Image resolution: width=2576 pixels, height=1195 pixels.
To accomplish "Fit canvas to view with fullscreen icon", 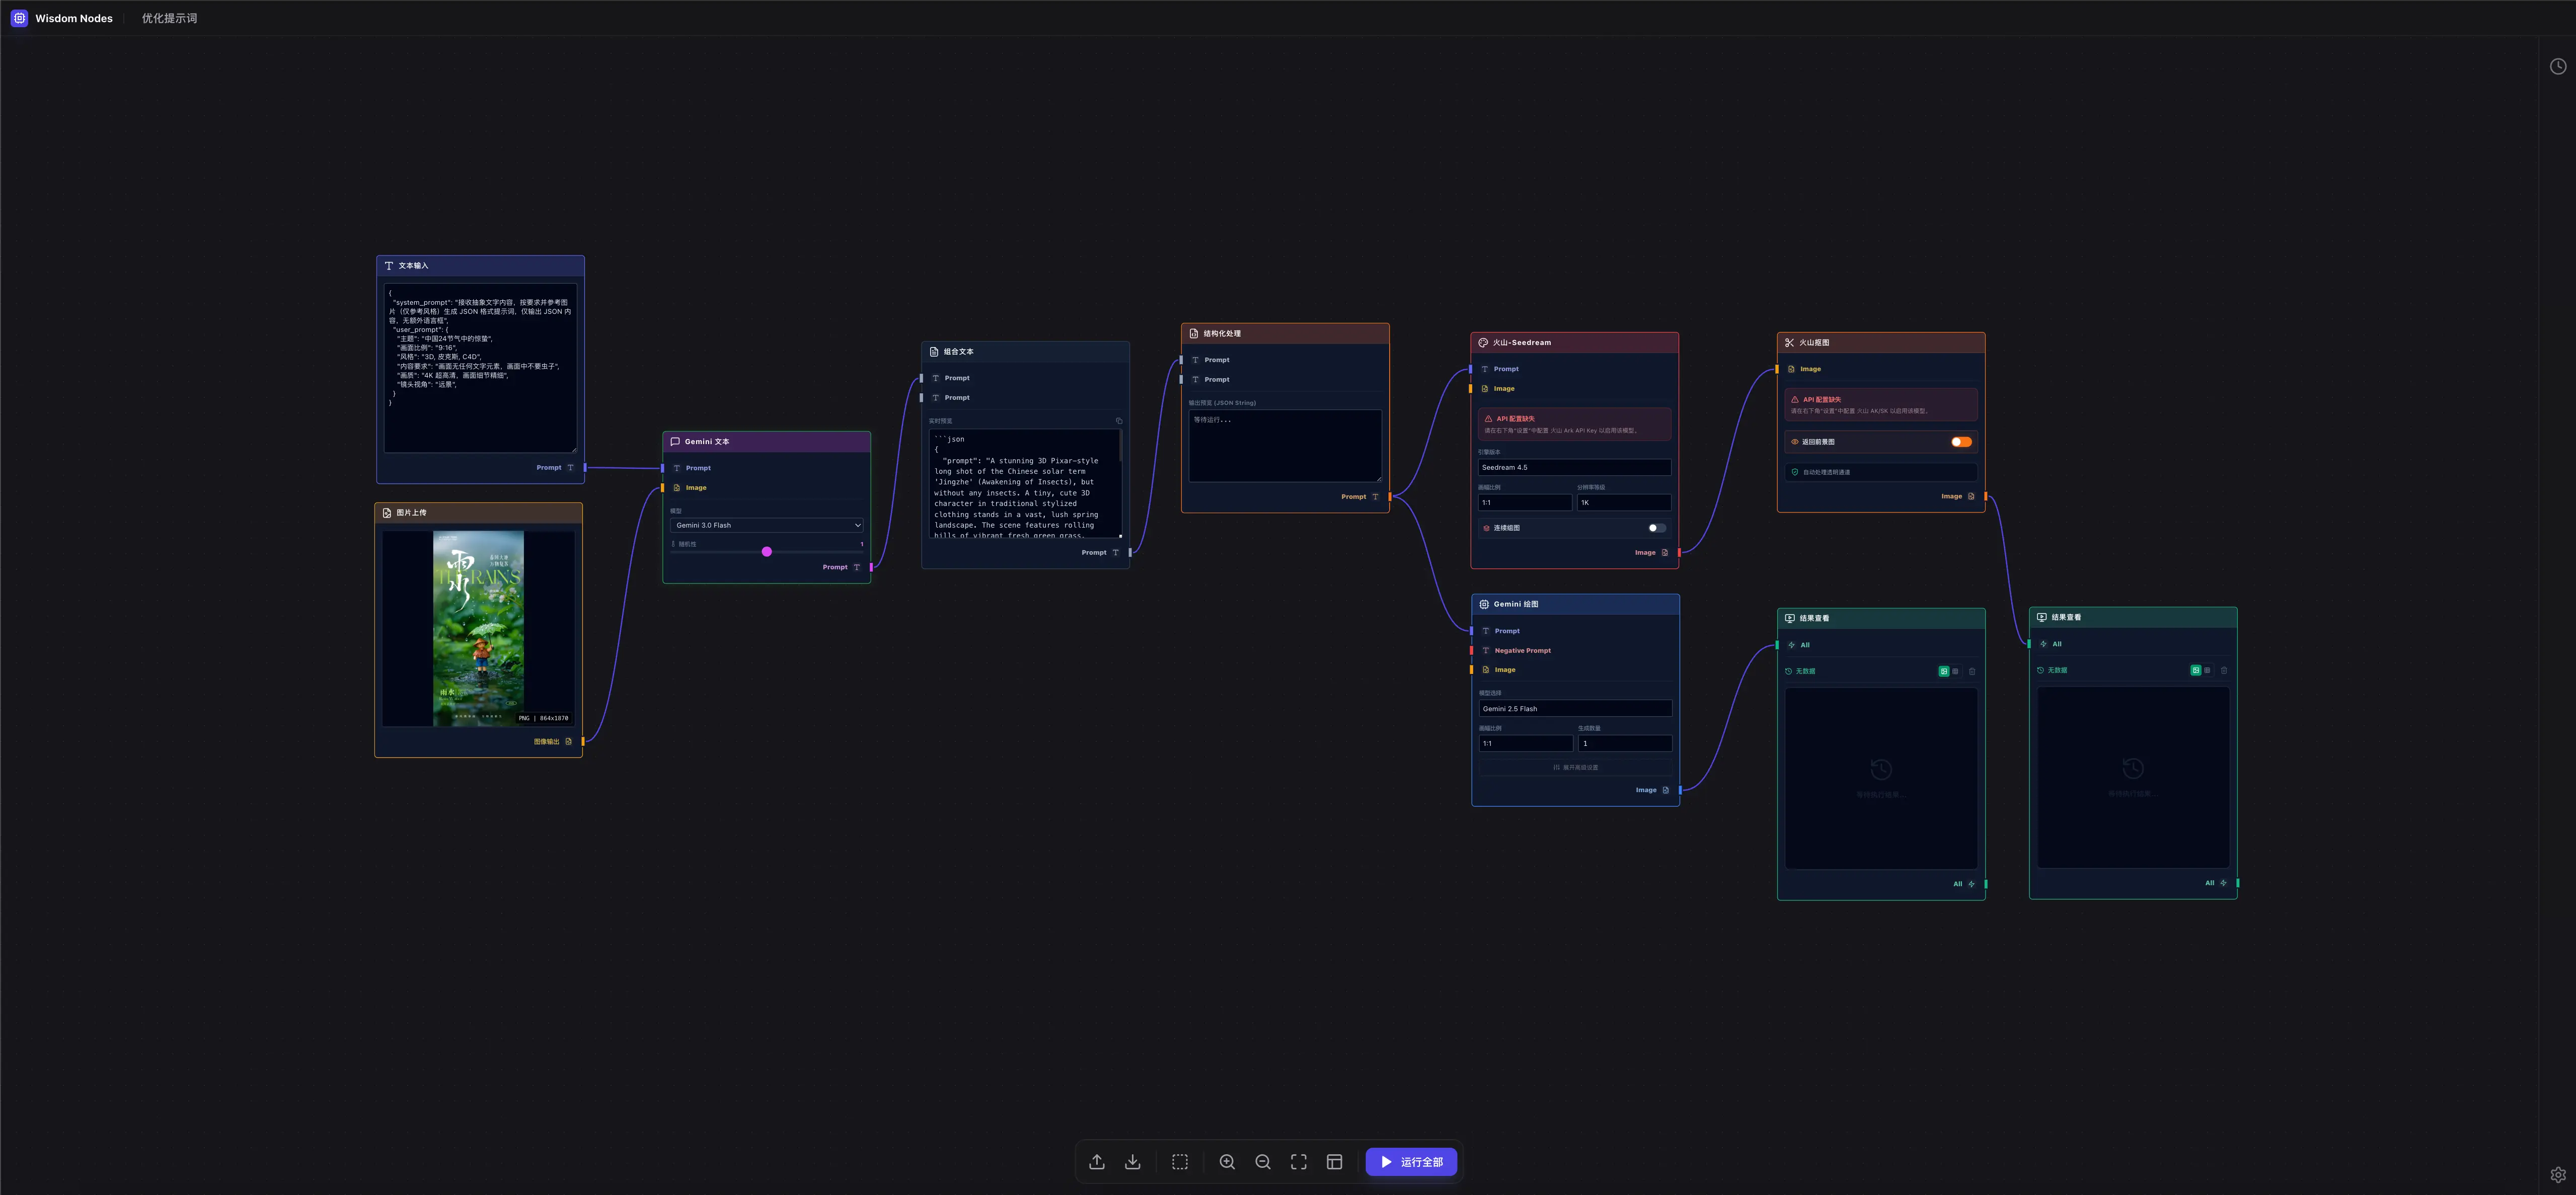I will [x=1299, y=1161].
